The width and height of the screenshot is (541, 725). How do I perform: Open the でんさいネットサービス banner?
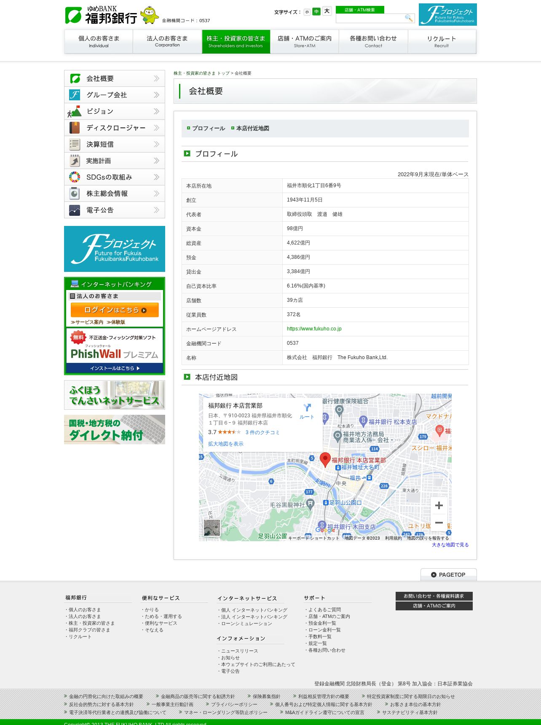tap(115, 395)
